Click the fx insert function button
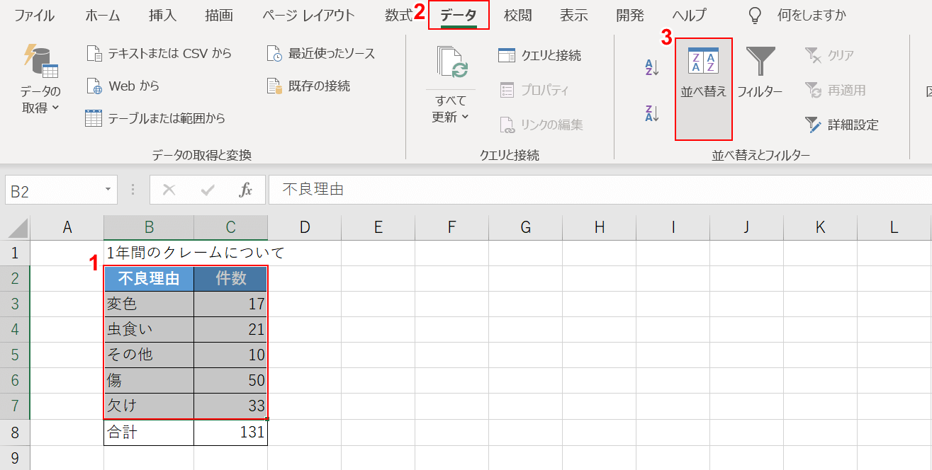932x470 pixels. point(247,189)
